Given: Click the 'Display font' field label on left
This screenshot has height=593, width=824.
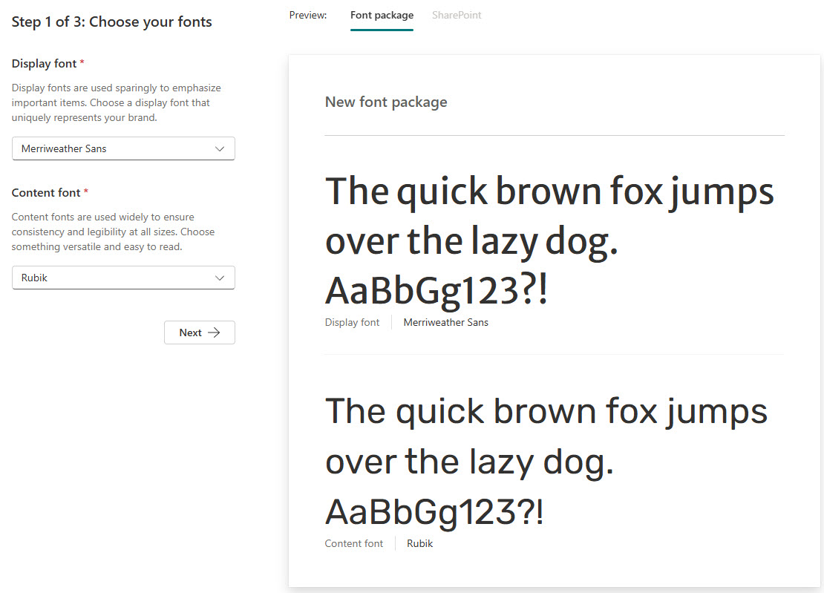Looking at the screenshot, I should pyautogui.click(x=45, y=64).
